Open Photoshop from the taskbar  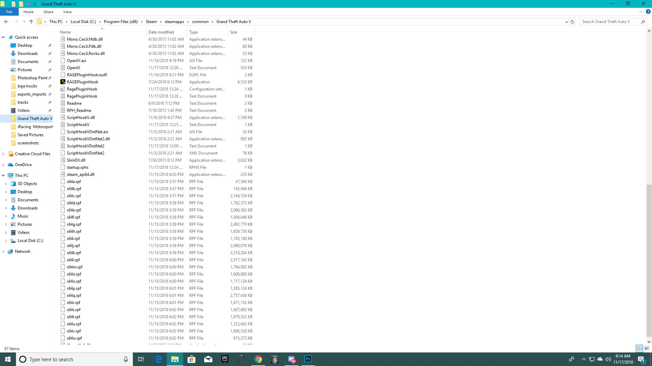click(x=308, y=359)
